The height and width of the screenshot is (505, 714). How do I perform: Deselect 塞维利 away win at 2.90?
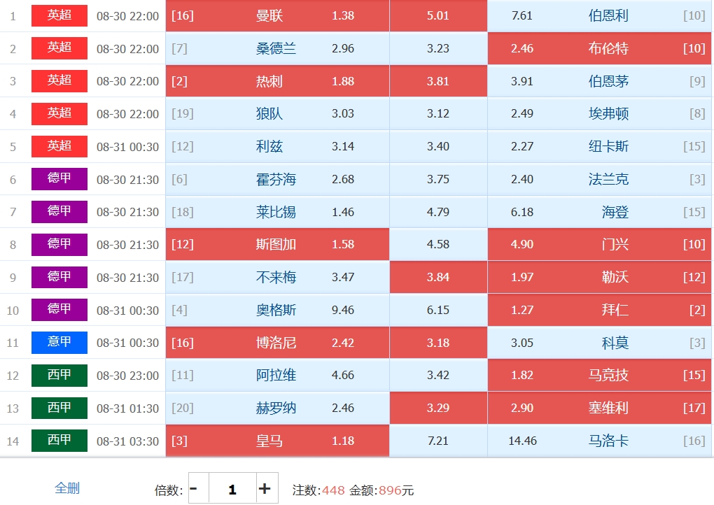coord(599,408)
